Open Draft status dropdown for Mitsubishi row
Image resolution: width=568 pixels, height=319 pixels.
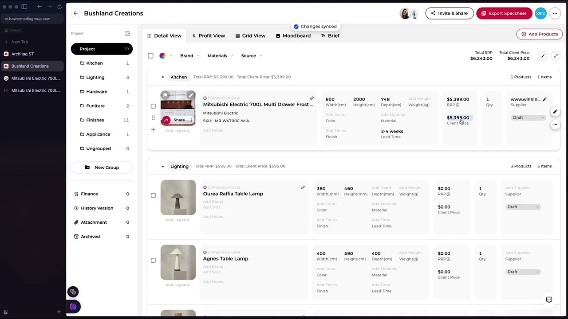pos(529,117)
